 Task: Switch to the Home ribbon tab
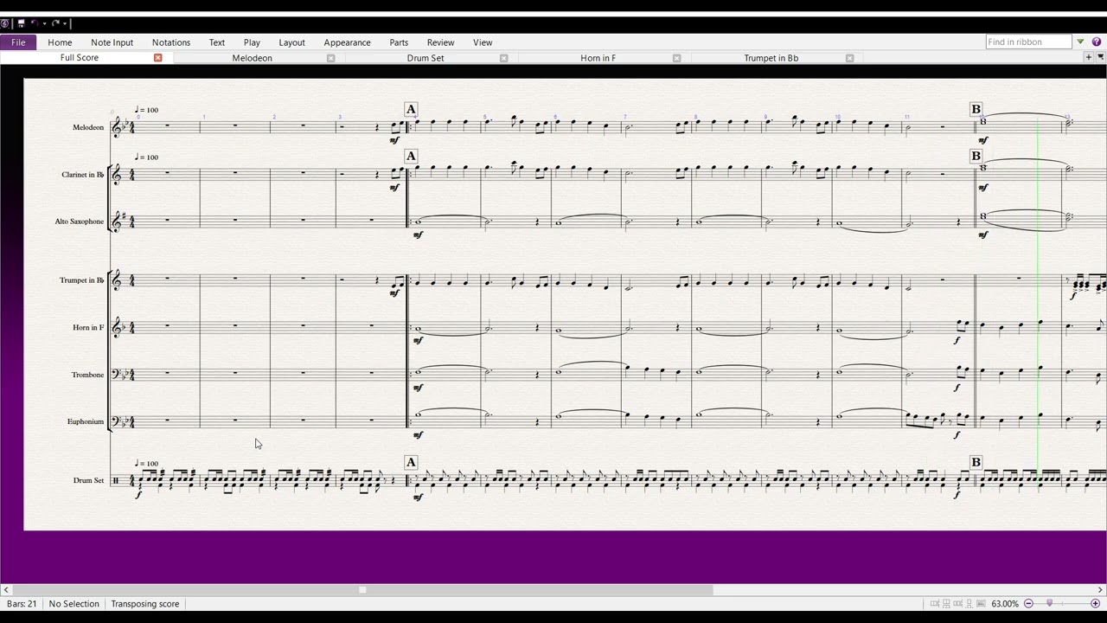click(60, 42)
